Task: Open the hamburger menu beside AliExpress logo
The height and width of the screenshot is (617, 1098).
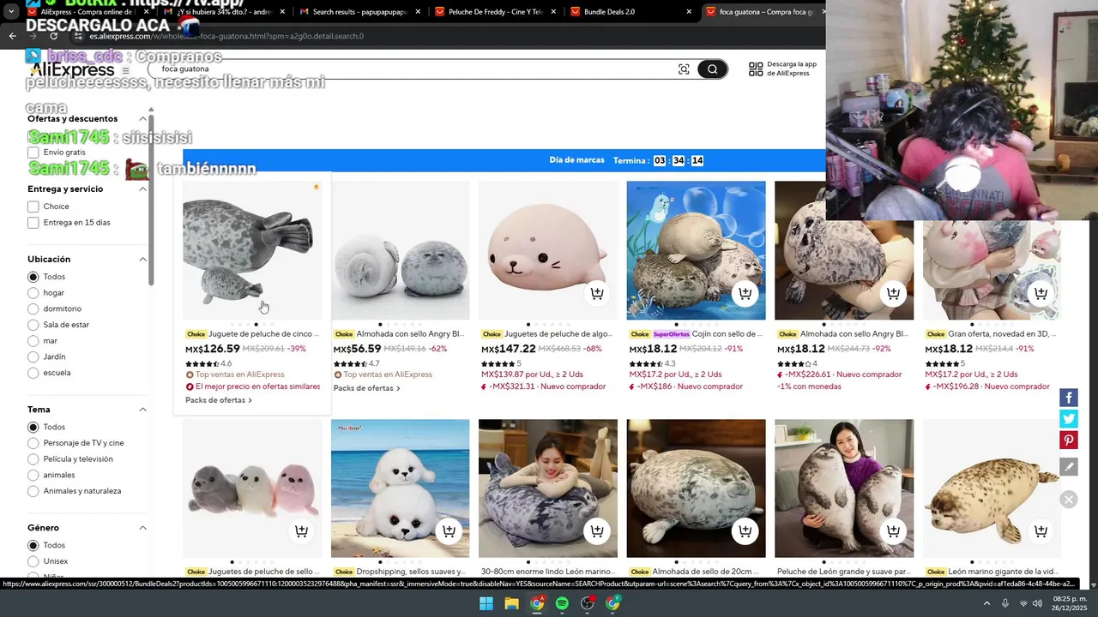Action: pos(125,71)
